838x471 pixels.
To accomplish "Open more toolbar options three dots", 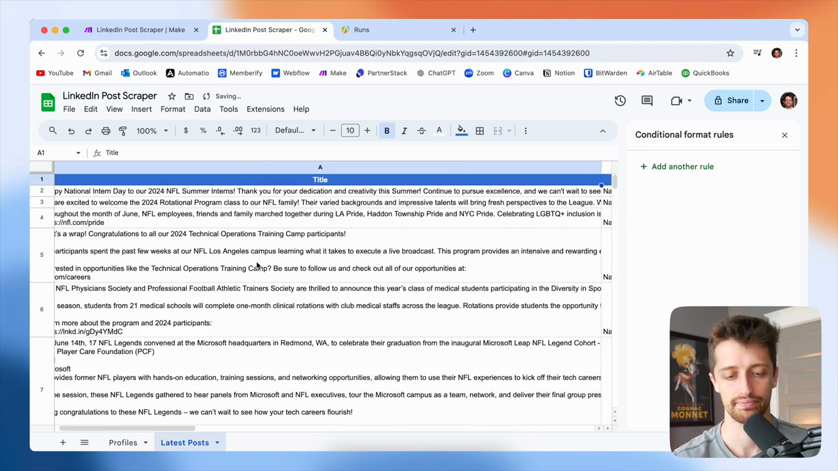I will [526, 131].
